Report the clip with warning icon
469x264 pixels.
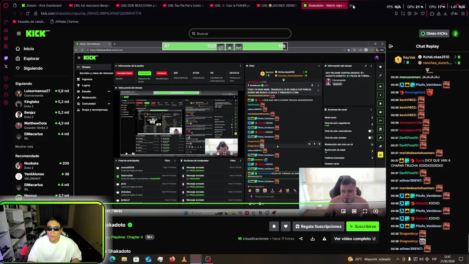(x=324, y=239)
